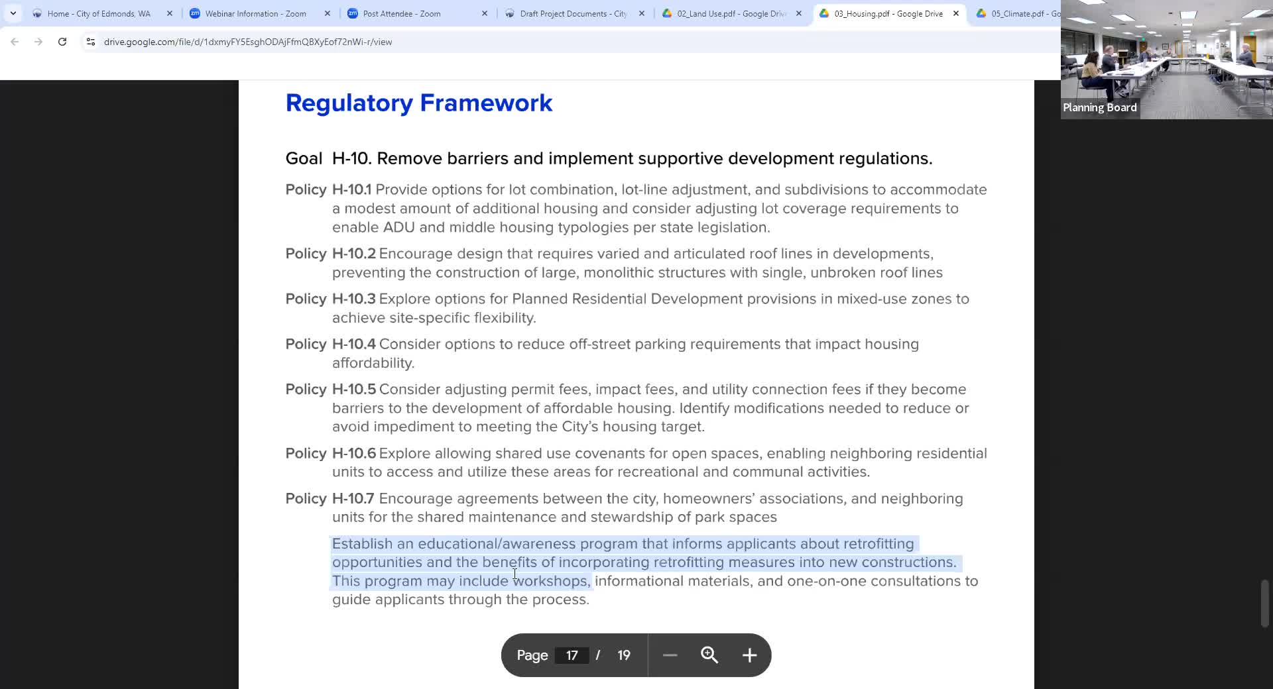Close the Home - City of Edmonds tab
The width and height of the screenshot is (1273, 689).
pyautogui.click(x=170, y=13)
